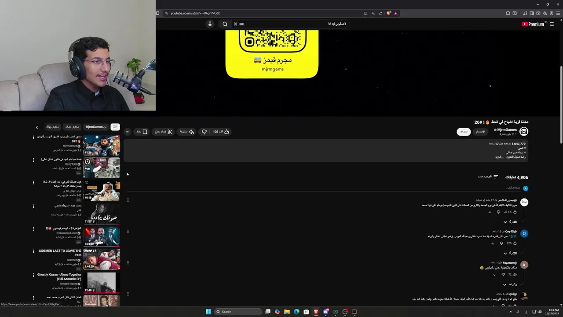
Task: Open the browser extensions puzzle icon
Action: click(x=508, y=13)
